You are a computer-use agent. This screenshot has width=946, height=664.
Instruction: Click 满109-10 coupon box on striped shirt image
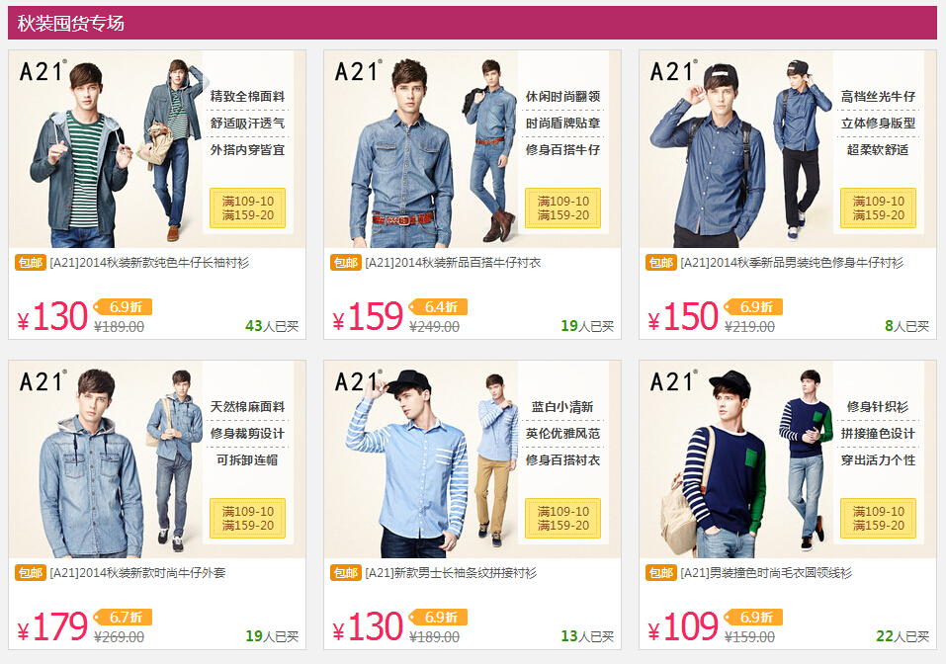coord(562,518)
